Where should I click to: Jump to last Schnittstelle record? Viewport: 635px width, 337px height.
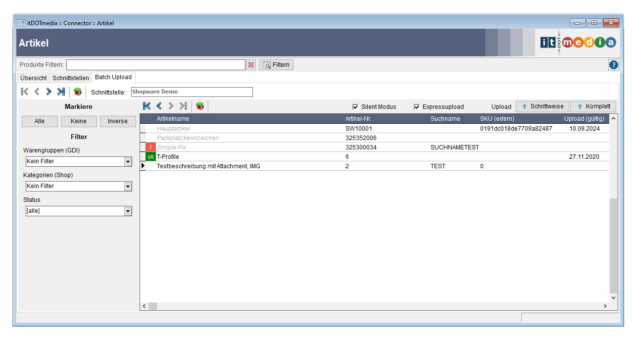61,92
